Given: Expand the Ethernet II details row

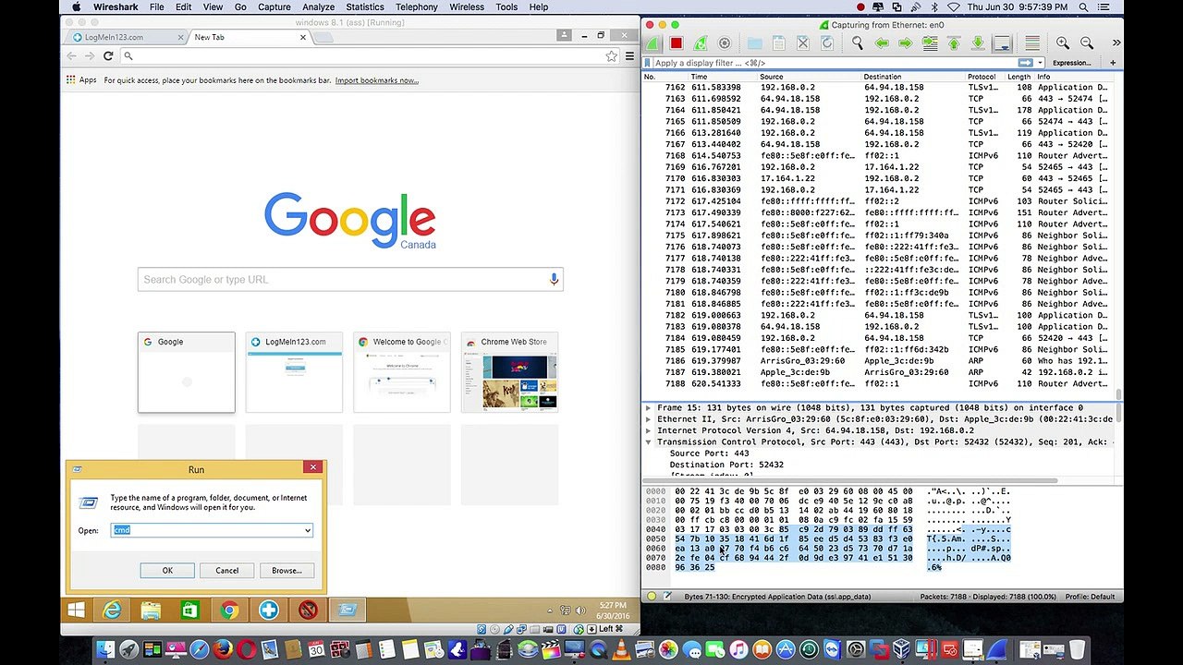Looking at the screenshot, I should (x=648, y=419).
